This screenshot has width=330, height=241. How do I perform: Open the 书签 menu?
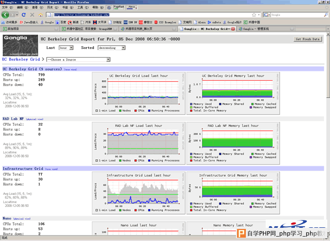click(x=68, y=7)
